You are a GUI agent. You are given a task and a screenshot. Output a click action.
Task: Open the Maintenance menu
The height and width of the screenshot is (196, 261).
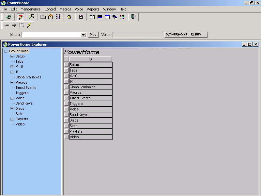point(31,9)
